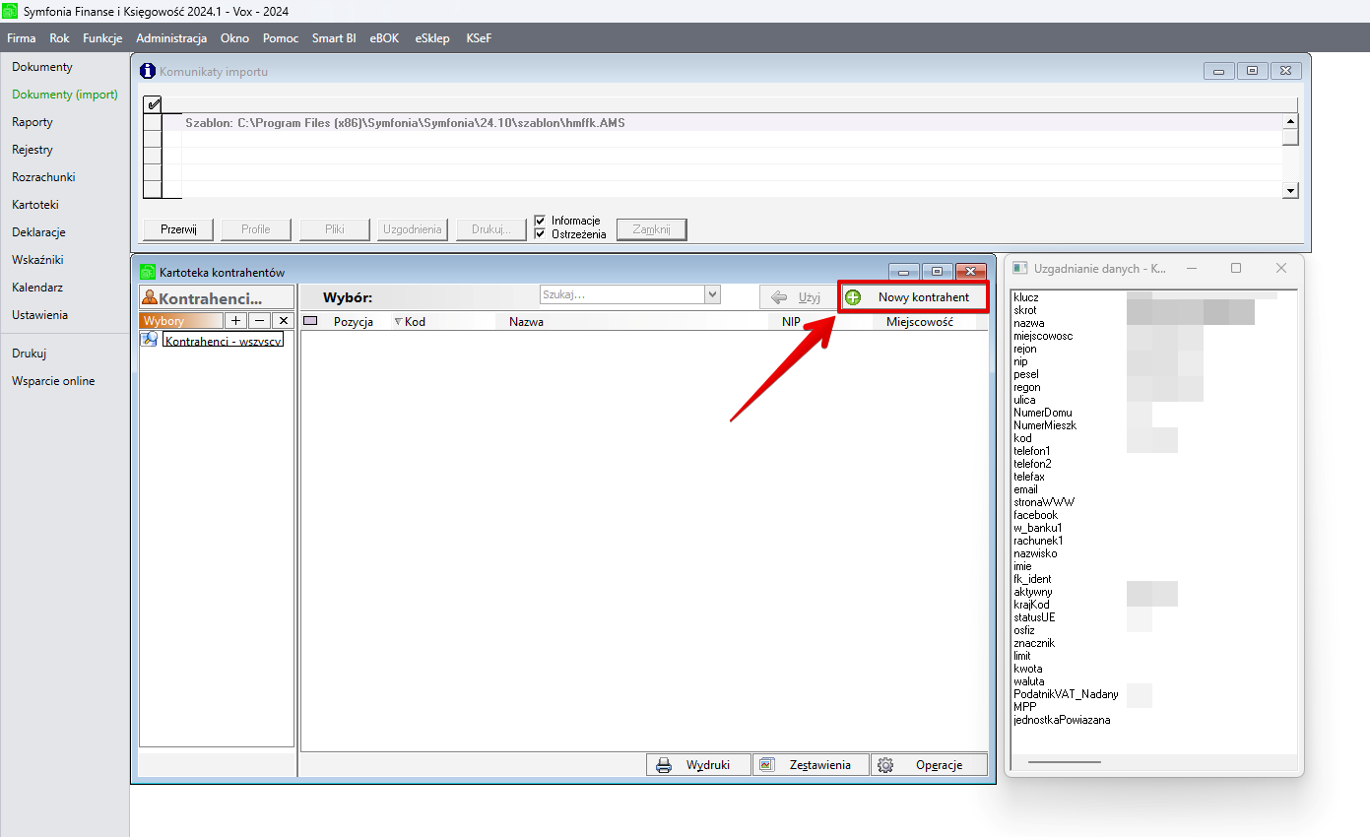Click the X button in Wybory panel
1370x837 pixels.
283,321
